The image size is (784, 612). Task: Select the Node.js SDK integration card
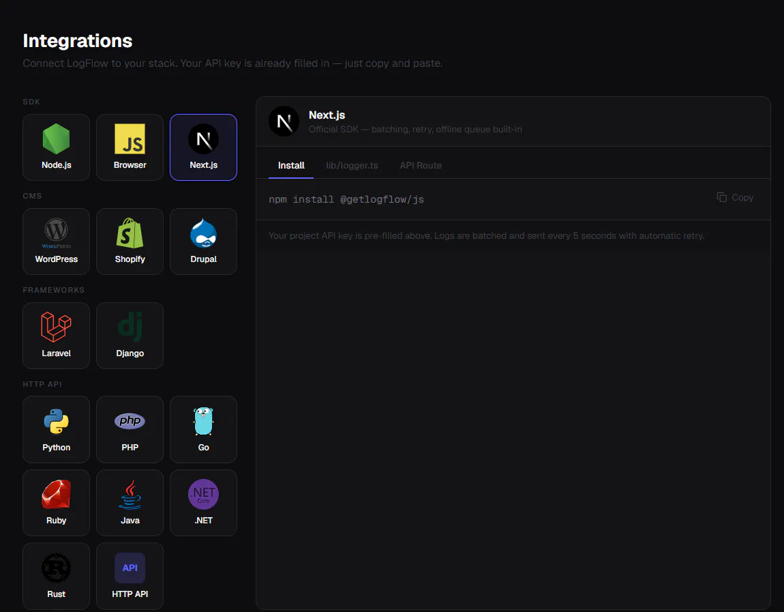coord(56,147)
